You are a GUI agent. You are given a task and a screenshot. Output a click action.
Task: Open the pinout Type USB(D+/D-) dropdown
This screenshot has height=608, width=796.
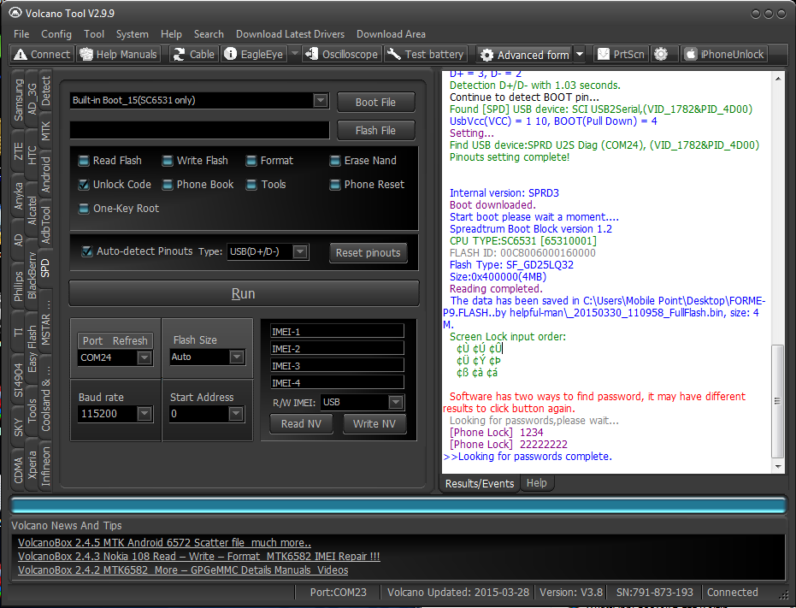(x=300, y=251)
